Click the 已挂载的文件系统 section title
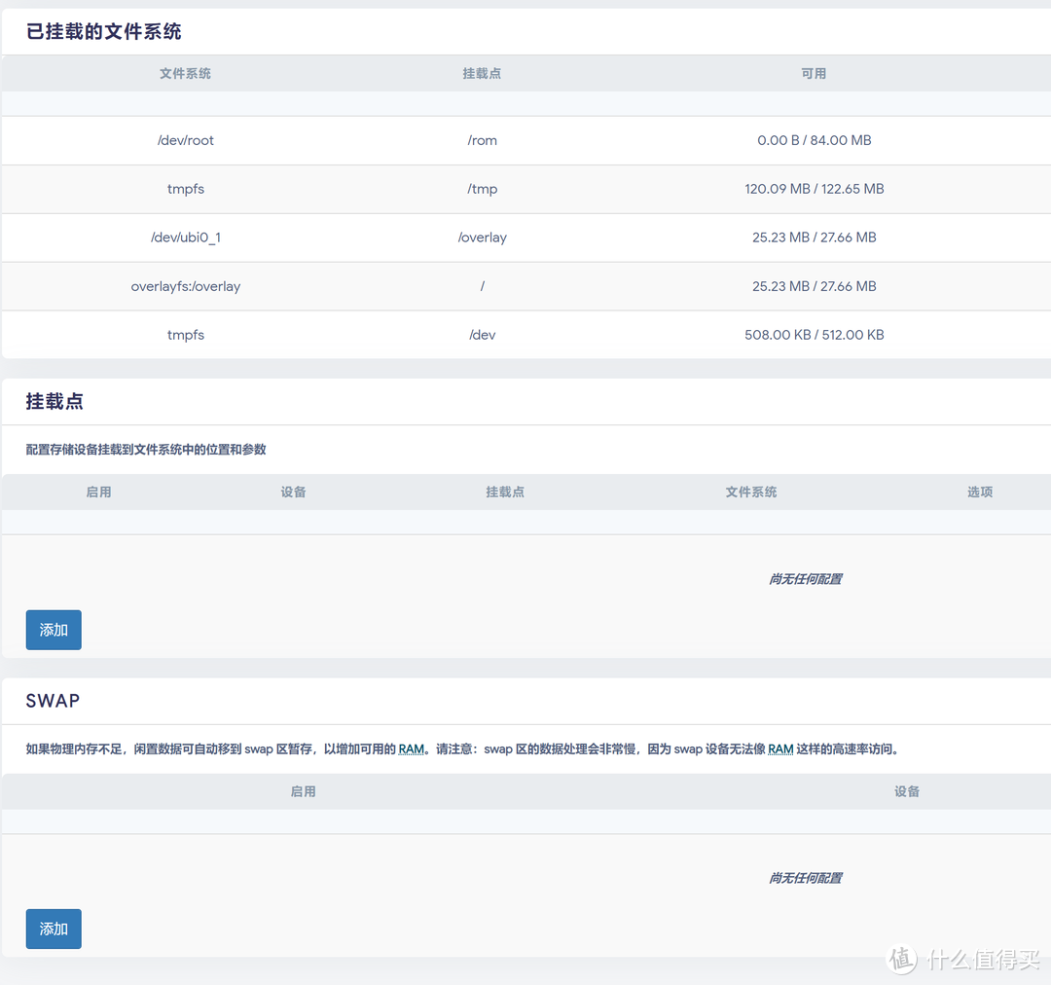Viewport: 1051px width, 985px height. pyautogui.click(x=103, y=31)
